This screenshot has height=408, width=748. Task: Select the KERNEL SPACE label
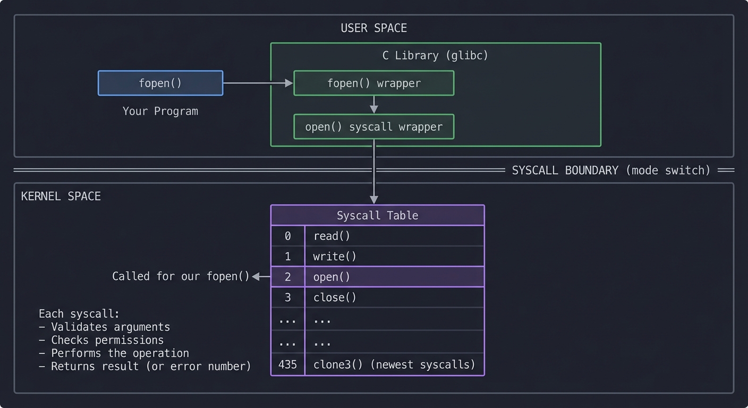60,196
